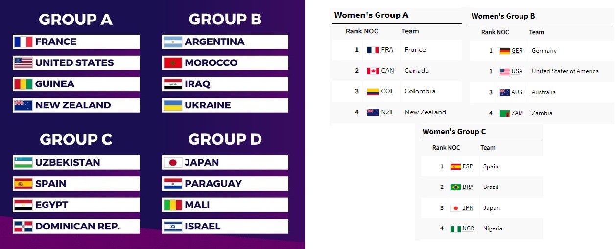
Task: Select the Colombia table row
Action: [x=397, y=91]
